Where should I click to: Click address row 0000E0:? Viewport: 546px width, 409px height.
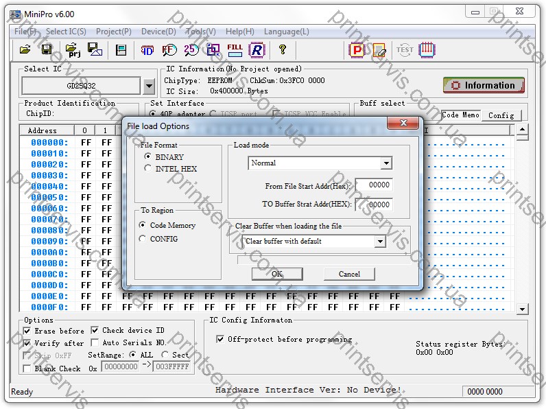coord(49,296)
